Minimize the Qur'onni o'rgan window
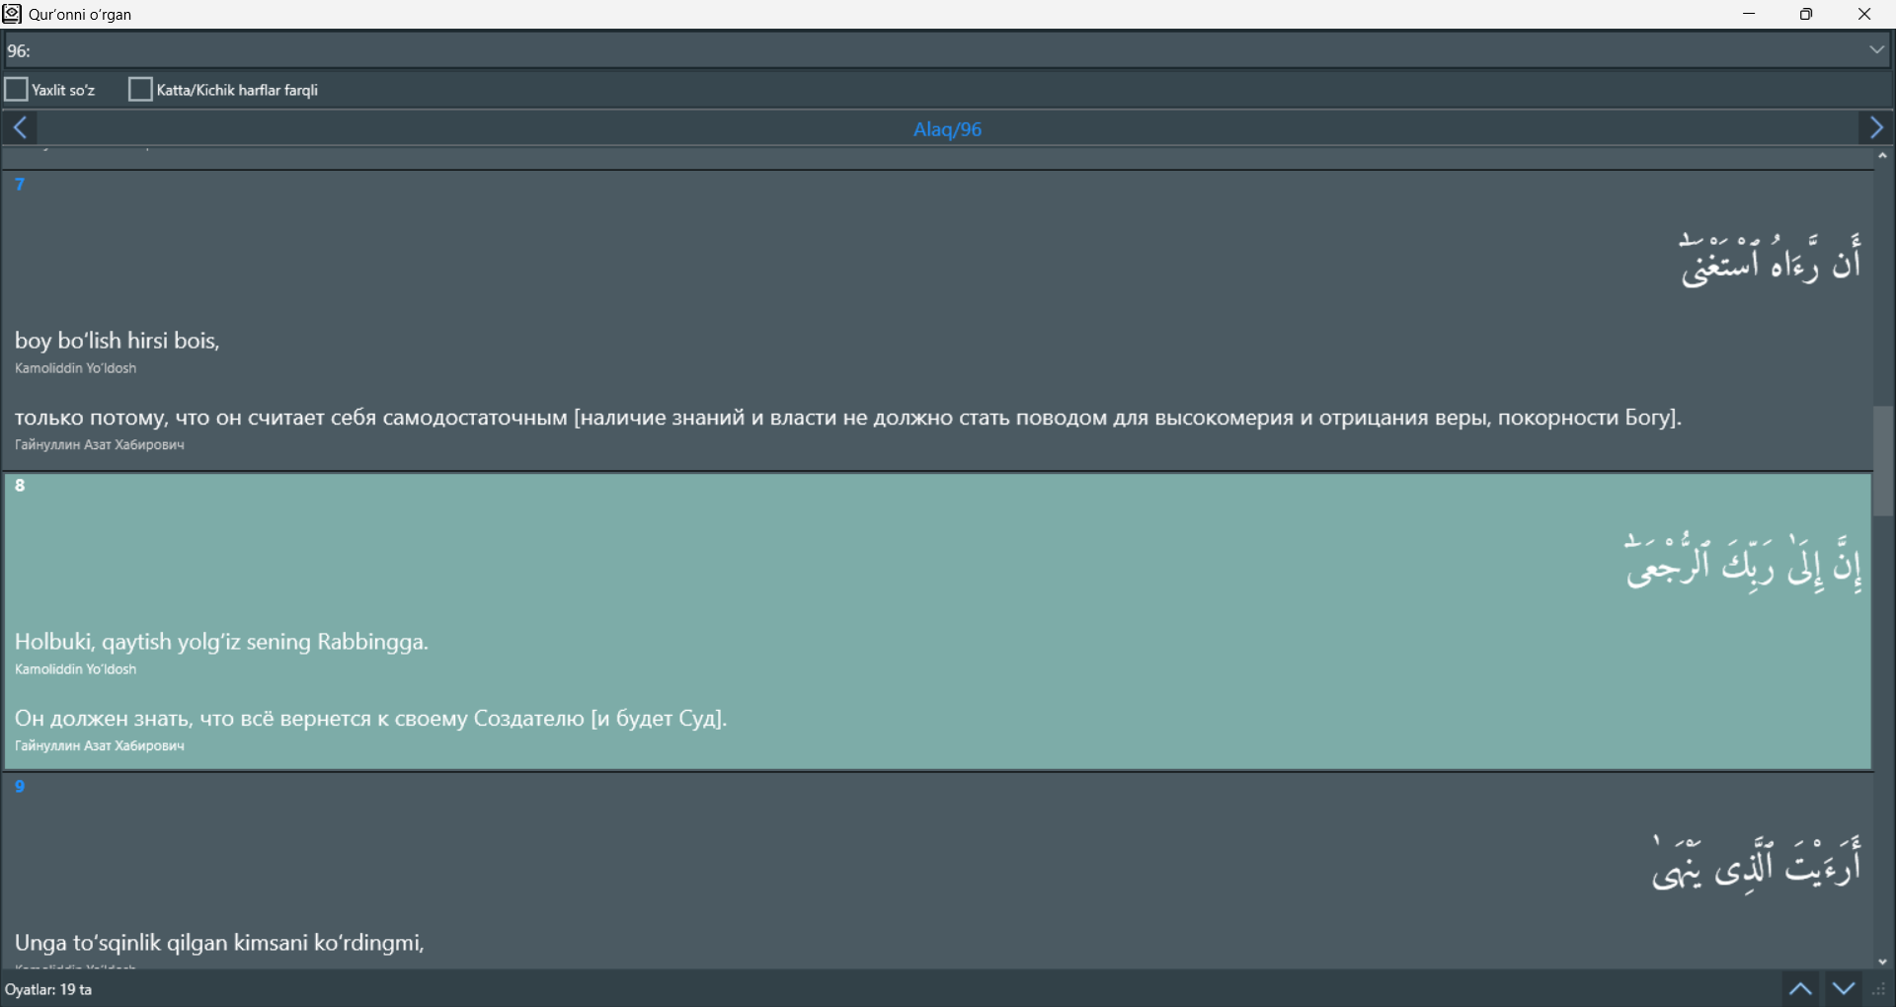Image resolution: width=1896 pixels, height=1007 pixels. click(x=1749, y=14)
